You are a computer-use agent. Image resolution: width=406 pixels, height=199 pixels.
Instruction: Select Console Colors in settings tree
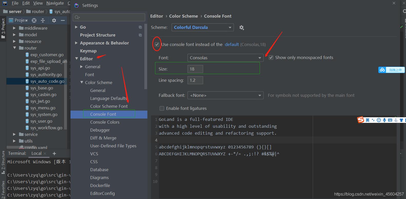click(x=105, y=122)
